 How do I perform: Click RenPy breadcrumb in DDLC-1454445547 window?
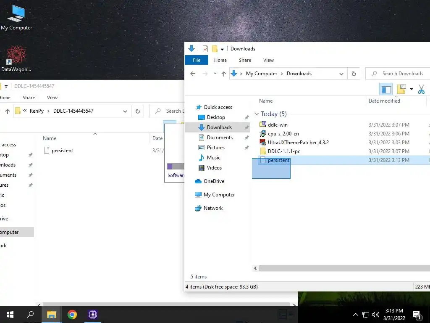tap(37, 111)
